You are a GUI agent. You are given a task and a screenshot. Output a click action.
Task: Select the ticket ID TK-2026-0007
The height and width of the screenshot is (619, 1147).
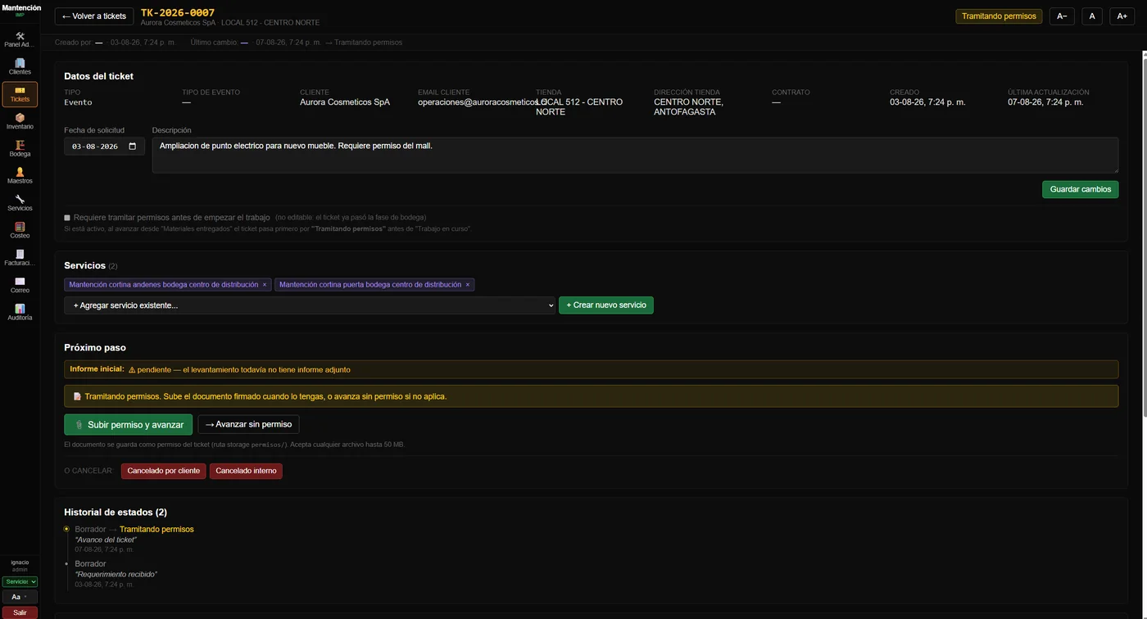[178, 12]
